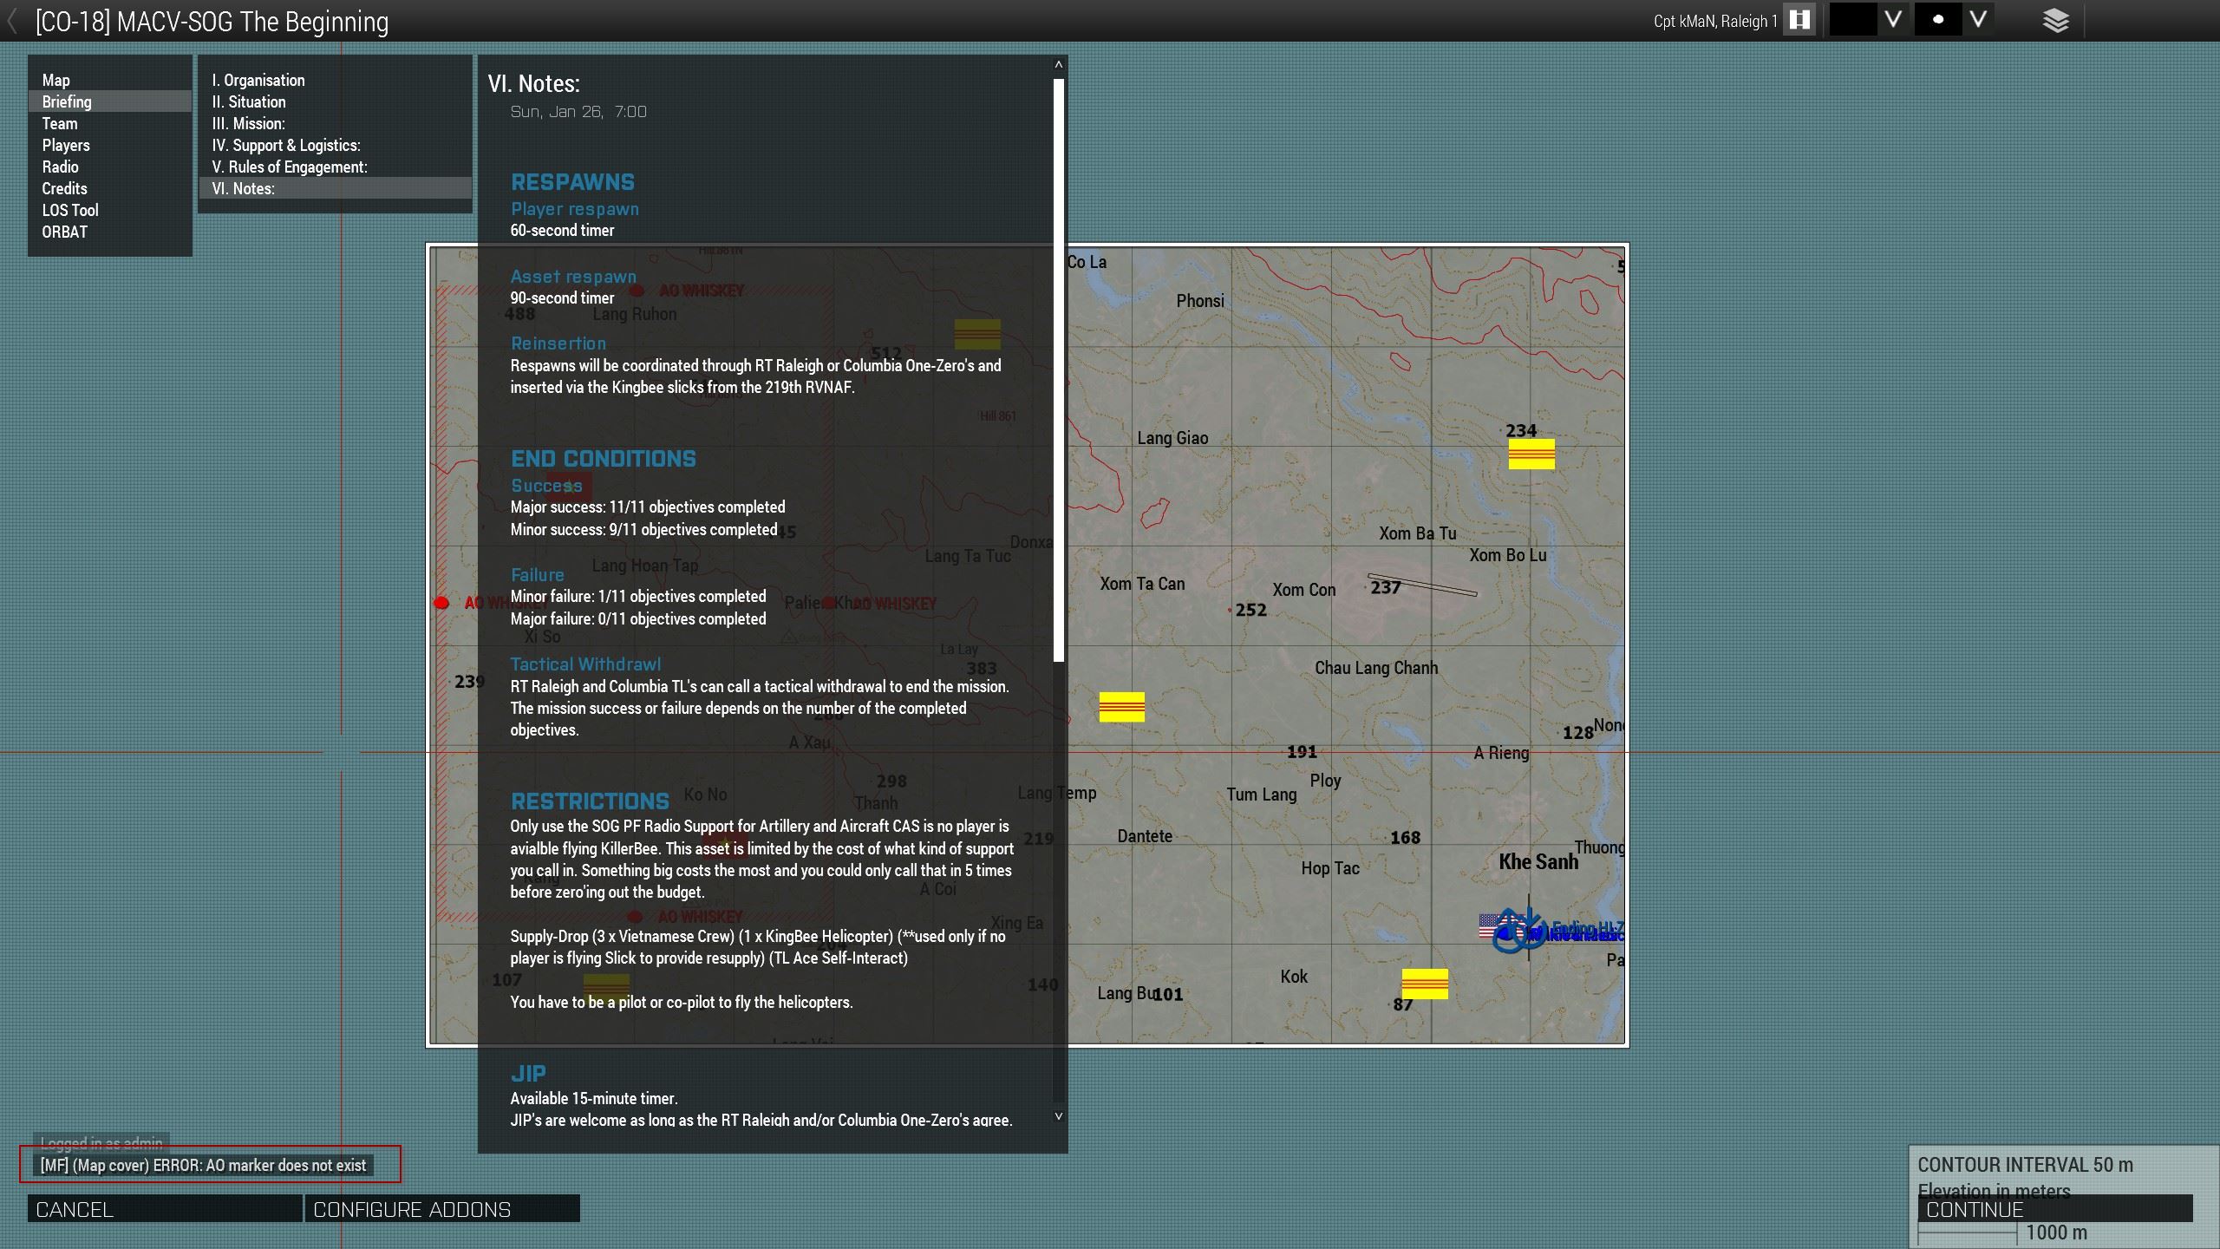The width and height of the screenshot is (2220, 1249).
Task: Open the Players list entry
Action: 110,145
